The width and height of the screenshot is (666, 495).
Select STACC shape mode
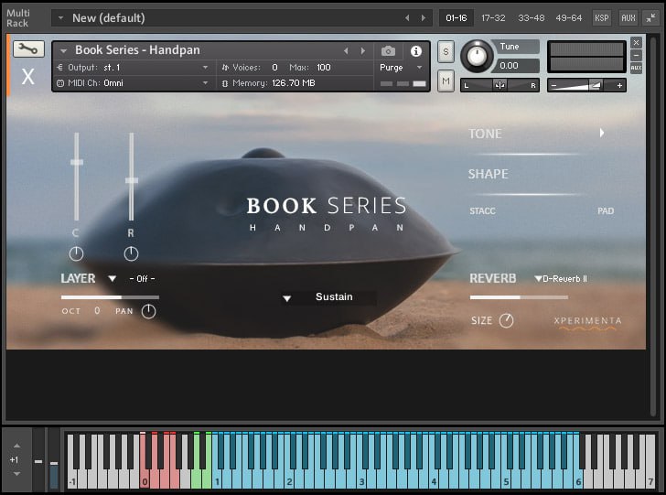[x=482, y=210]
